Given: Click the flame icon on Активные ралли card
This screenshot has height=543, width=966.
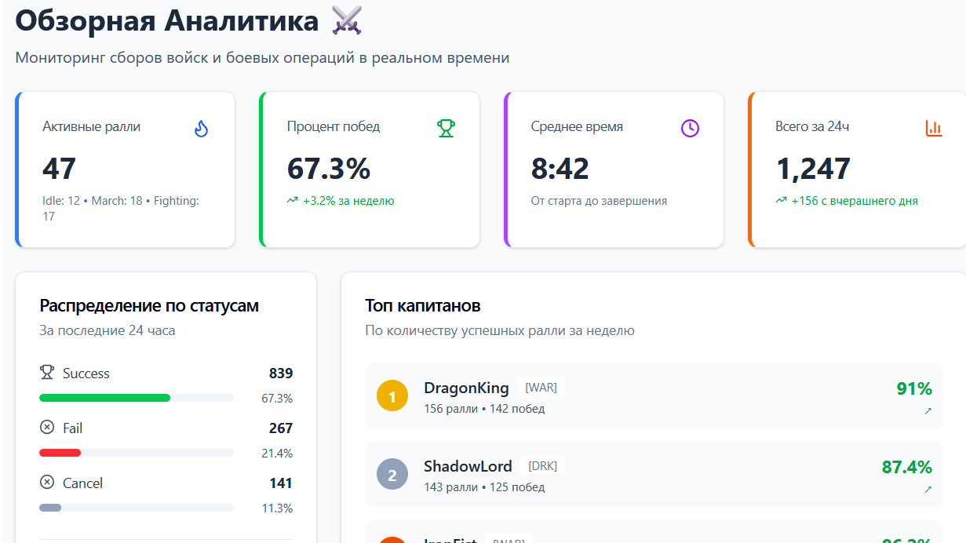Looking at the screenshot, I should coord(202,129).
